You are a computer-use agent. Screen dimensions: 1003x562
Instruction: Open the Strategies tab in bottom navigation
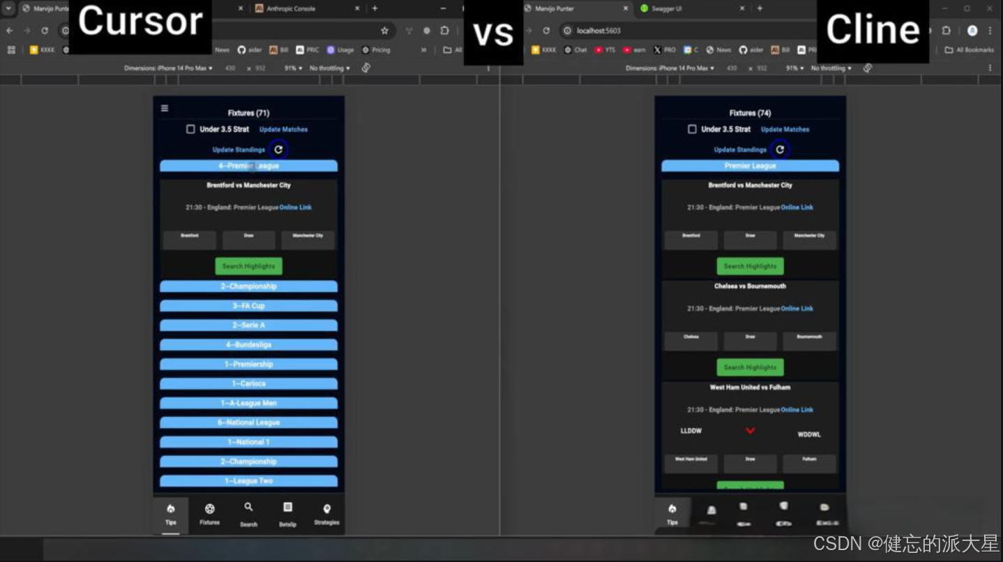coord(326,515)
